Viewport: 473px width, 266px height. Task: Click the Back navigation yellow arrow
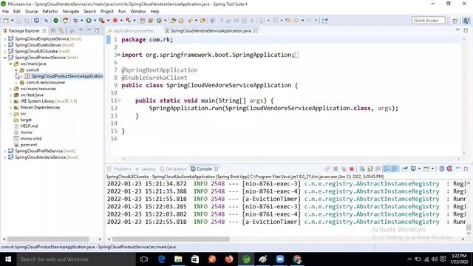point(296,21)
